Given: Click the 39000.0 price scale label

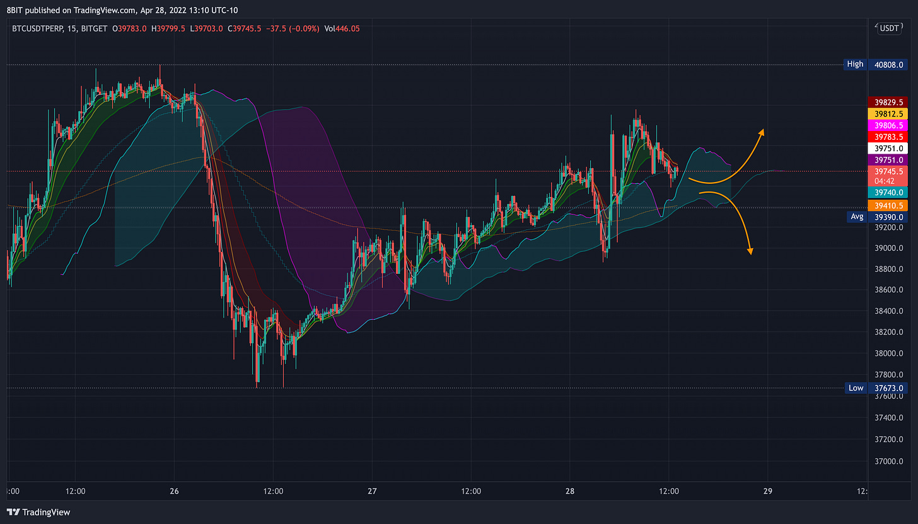Looking at the screenshot, I should pyautogui.click(x=888, y=248).
